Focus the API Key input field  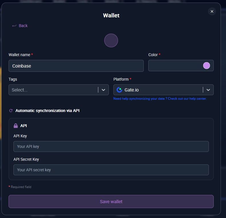111,146
